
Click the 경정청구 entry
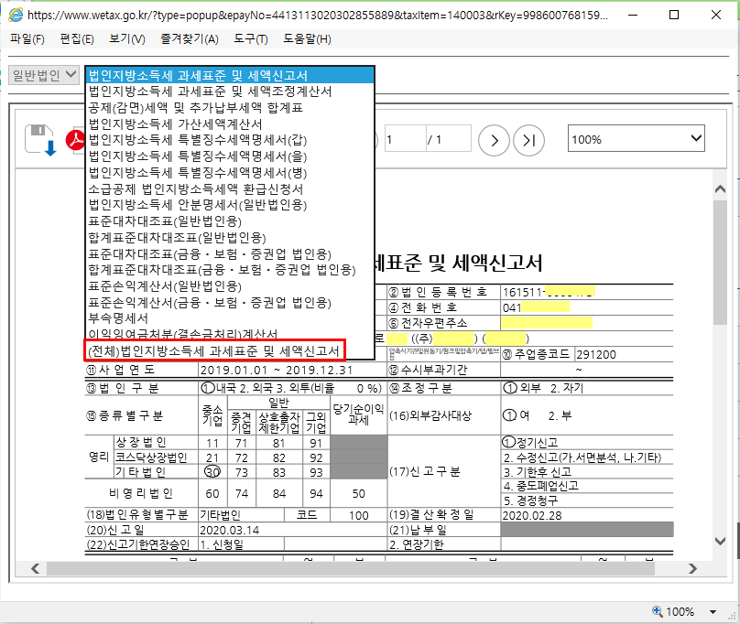click(531, 500)
